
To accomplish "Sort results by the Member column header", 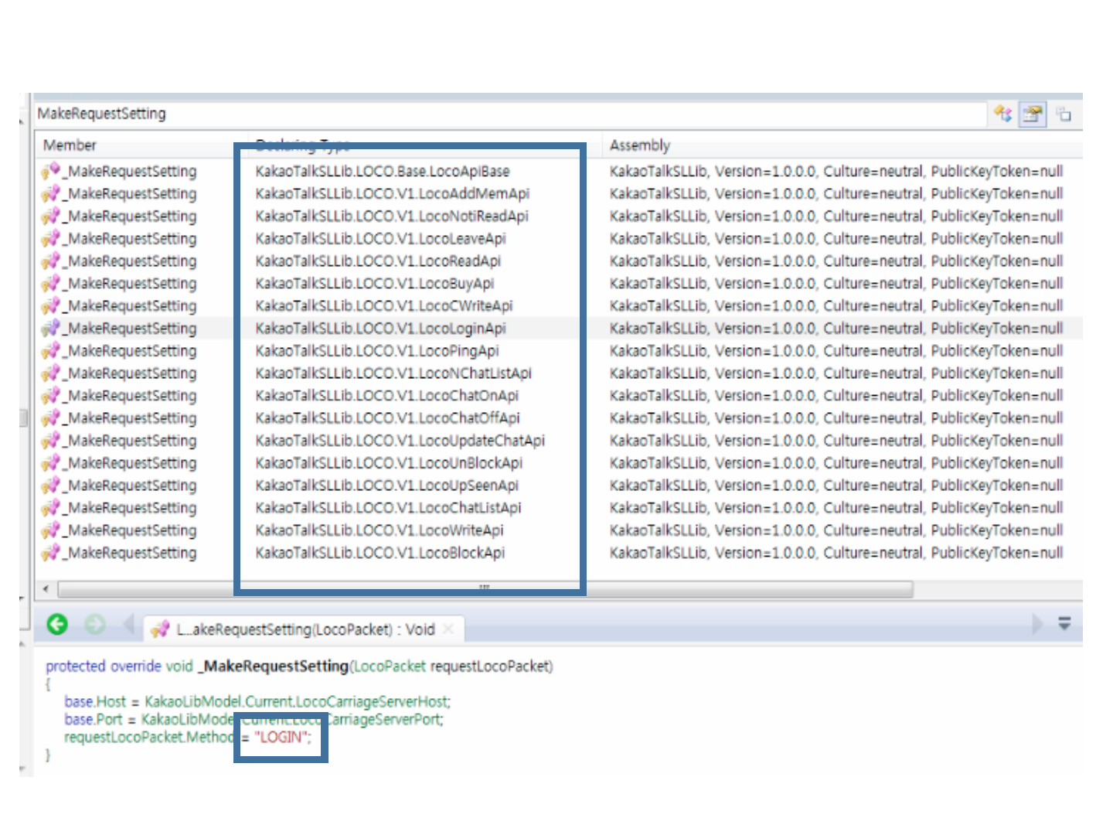I will (x=70, y=145).
